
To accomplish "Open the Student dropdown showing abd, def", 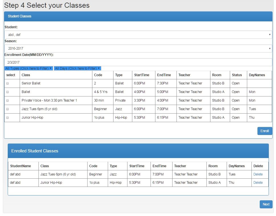I will [138, 35].
